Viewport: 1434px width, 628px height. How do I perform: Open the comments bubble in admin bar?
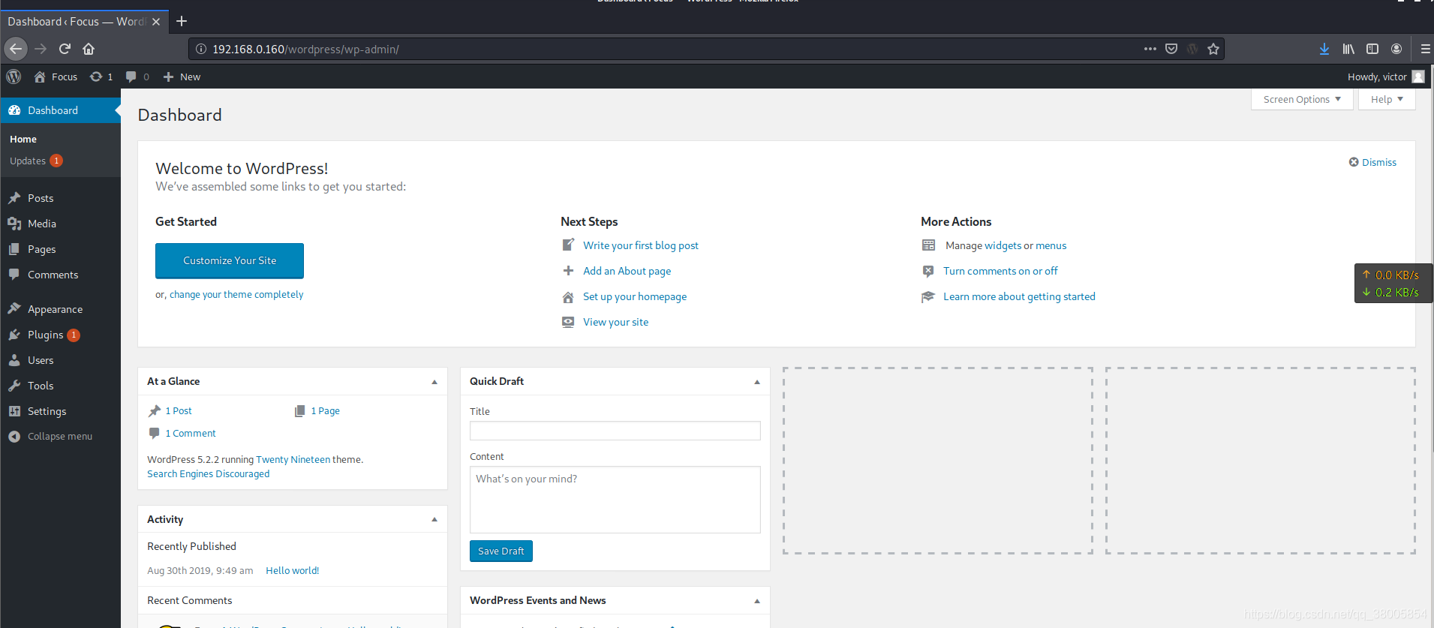tap(131, 77)
